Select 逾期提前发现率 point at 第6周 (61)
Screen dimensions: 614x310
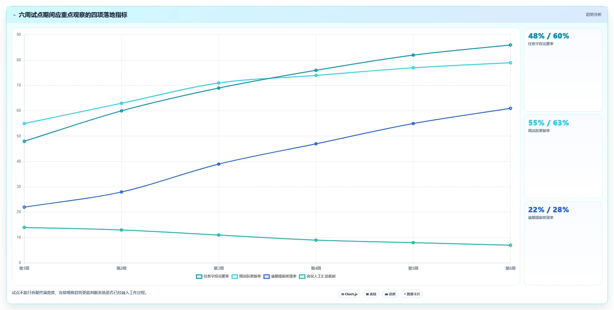click(x=510, y=109)
